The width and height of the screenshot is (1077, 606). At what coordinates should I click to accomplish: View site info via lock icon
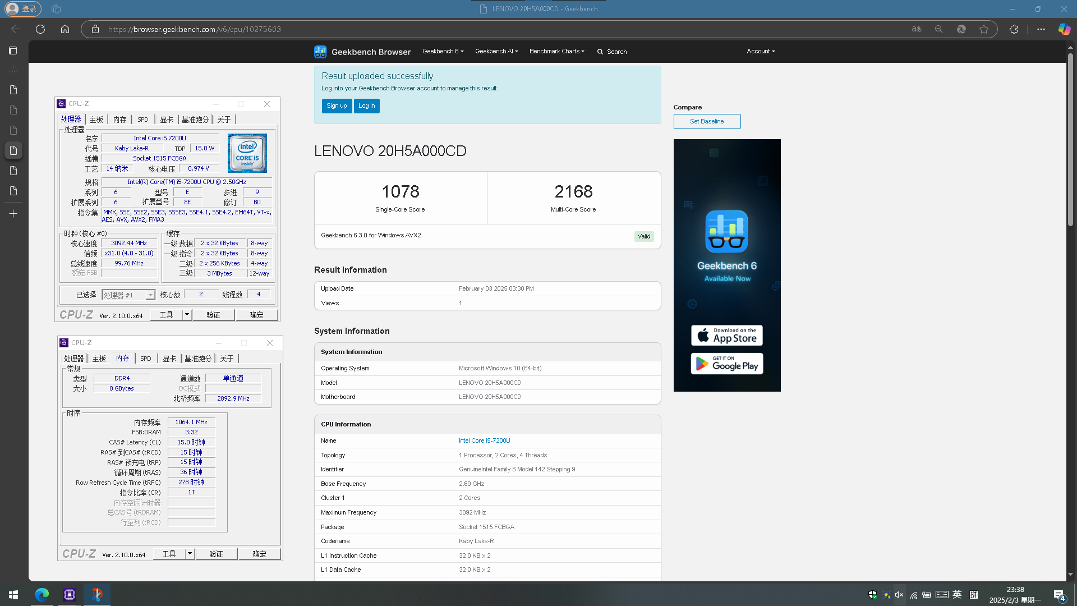click(95, 29)
